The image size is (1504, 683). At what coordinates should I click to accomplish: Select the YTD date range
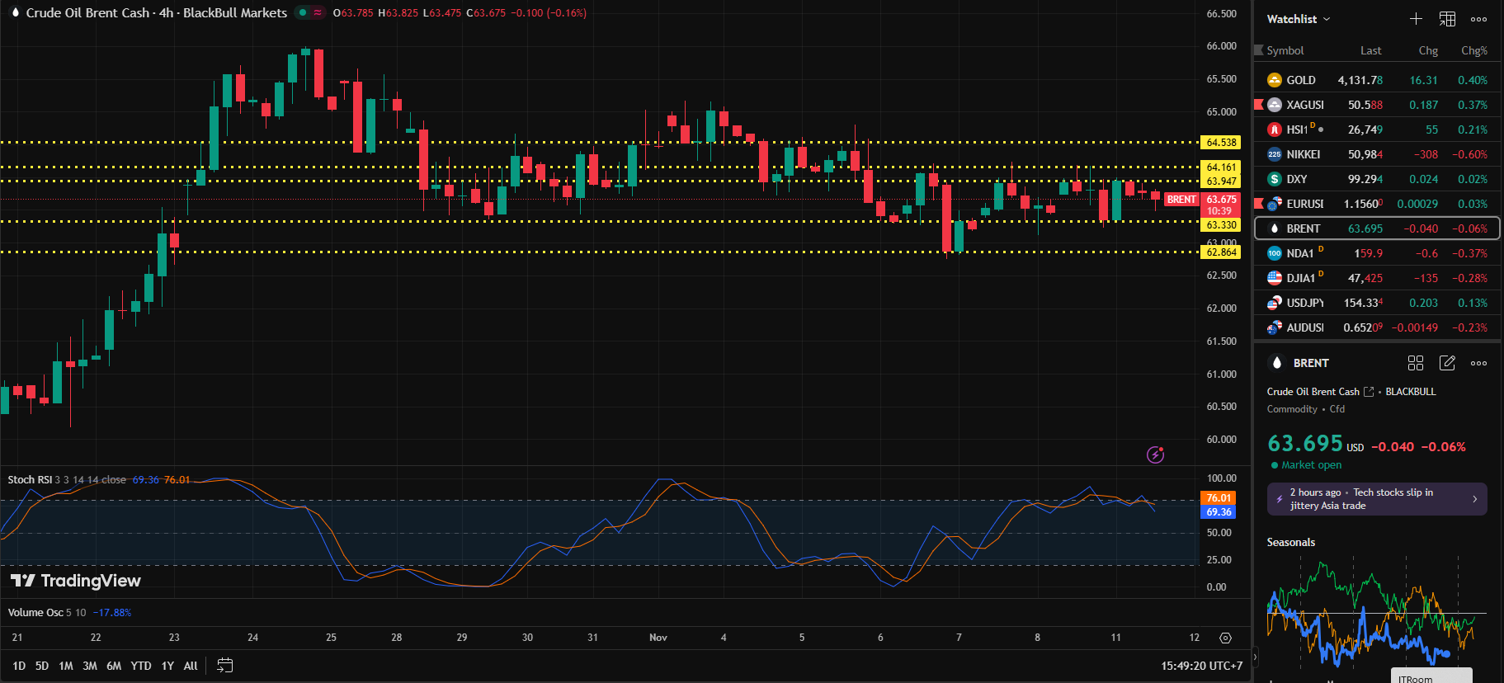(141, 666)
